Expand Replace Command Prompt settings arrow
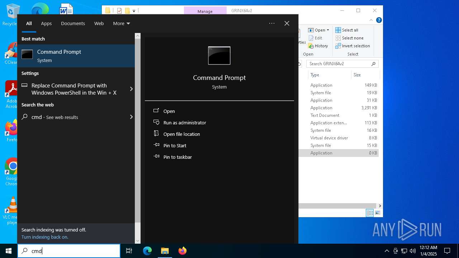459x258 pixels. (x=131, y=89)
